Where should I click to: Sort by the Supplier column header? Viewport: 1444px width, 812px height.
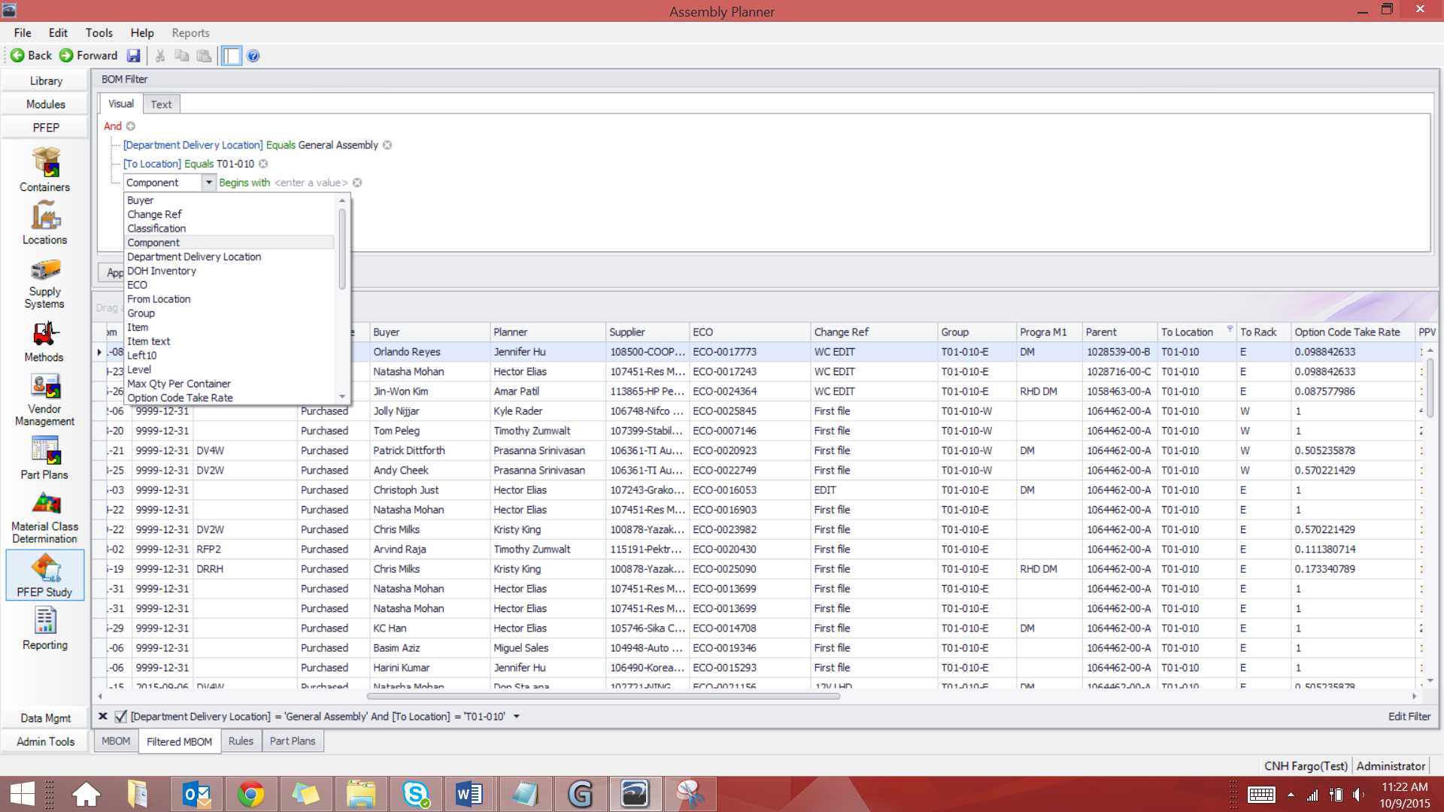click(648, 332)
